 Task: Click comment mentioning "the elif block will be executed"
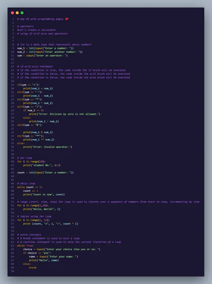74,74
